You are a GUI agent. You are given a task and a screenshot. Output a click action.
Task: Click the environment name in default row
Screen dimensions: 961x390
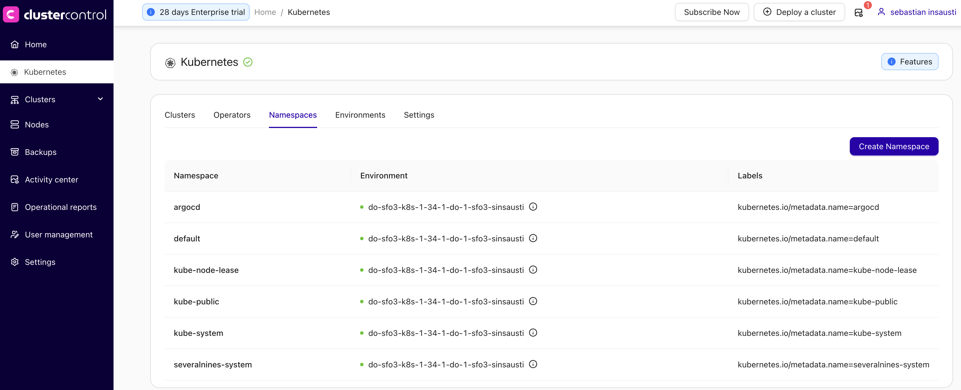(446, 239)
